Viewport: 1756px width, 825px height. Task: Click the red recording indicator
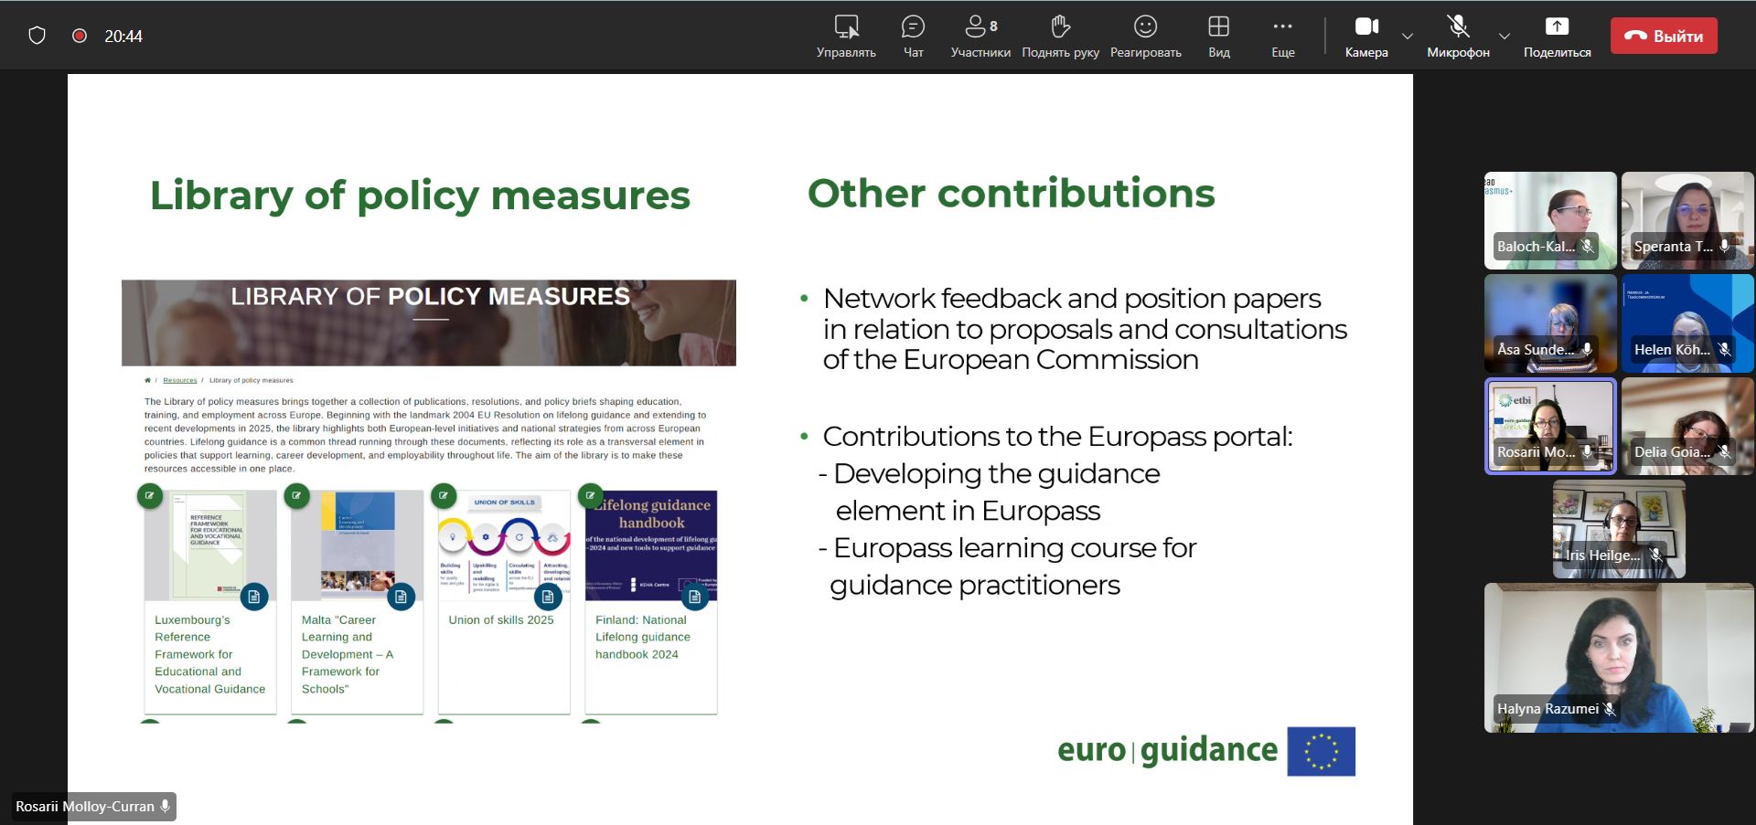tap(80, 36)
